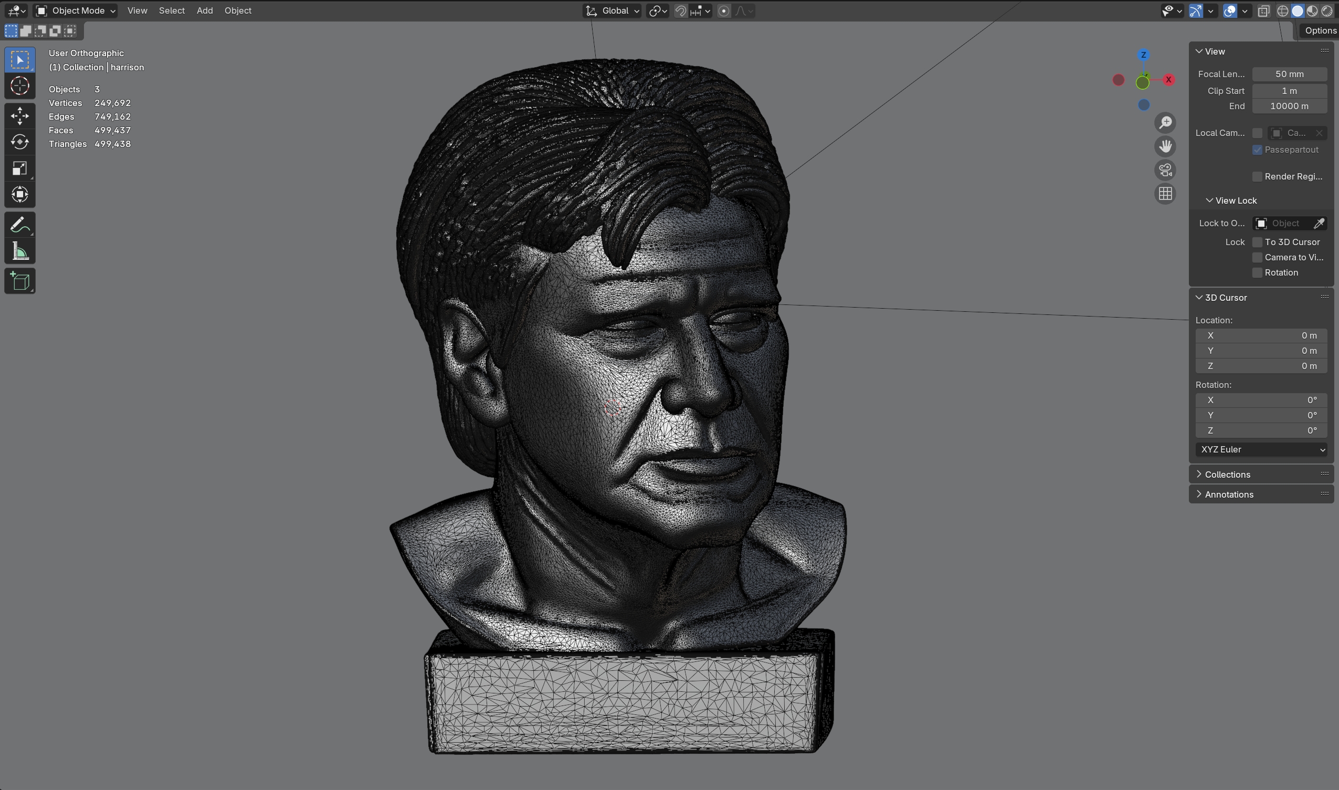Viewport: 1339px width, 790px height.
Task: Click the red X axis gizmo
Action: [1169, 80]
